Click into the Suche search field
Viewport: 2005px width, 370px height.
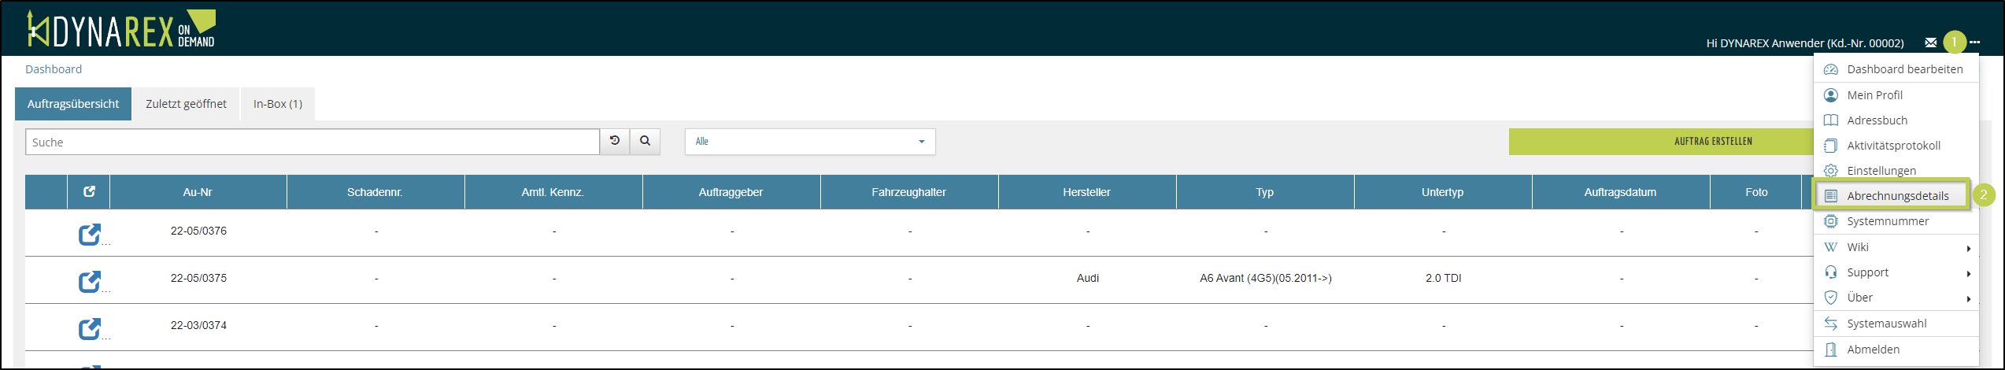(x=312, y=142)
